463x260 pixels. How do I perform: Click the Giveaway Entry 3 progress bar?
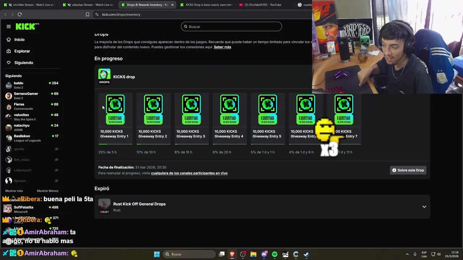click(191, 144)
